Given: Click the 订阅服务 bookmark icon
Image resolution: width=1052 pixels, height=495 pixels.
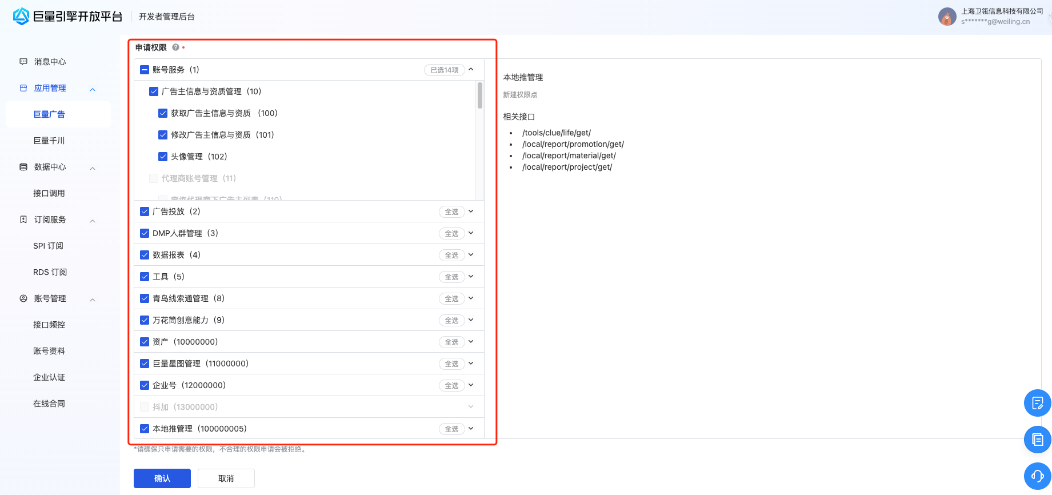Looking at the screenshot, I should [x=23, y=219].
